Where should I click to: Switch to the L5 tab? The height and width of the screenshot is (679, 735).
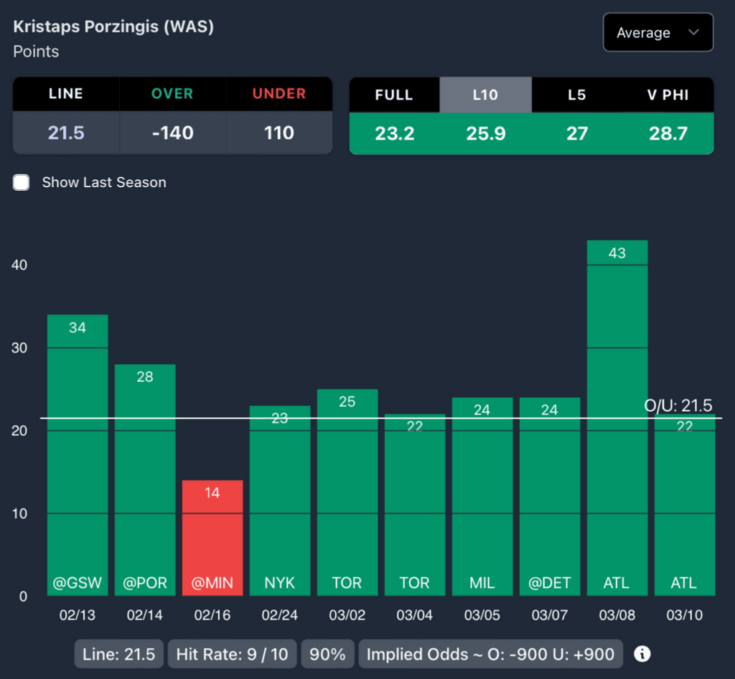click(576, 95)
